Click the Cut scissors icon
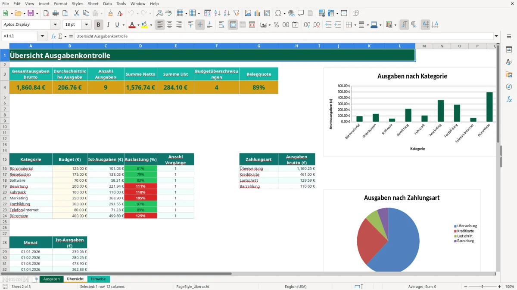The width and height of the screenshot is (517, 290). pos(76,13)
